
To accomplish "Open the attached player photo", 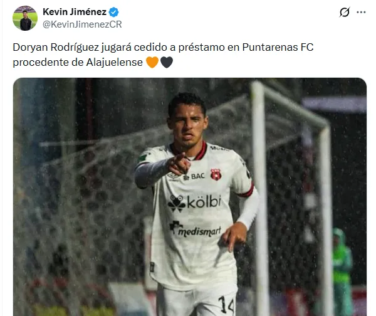I will 190,197.
